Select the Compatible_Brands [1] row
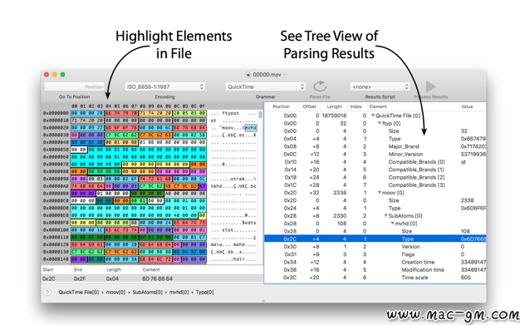The width and height of the screenshot is (520, 325). click(375, 170)
